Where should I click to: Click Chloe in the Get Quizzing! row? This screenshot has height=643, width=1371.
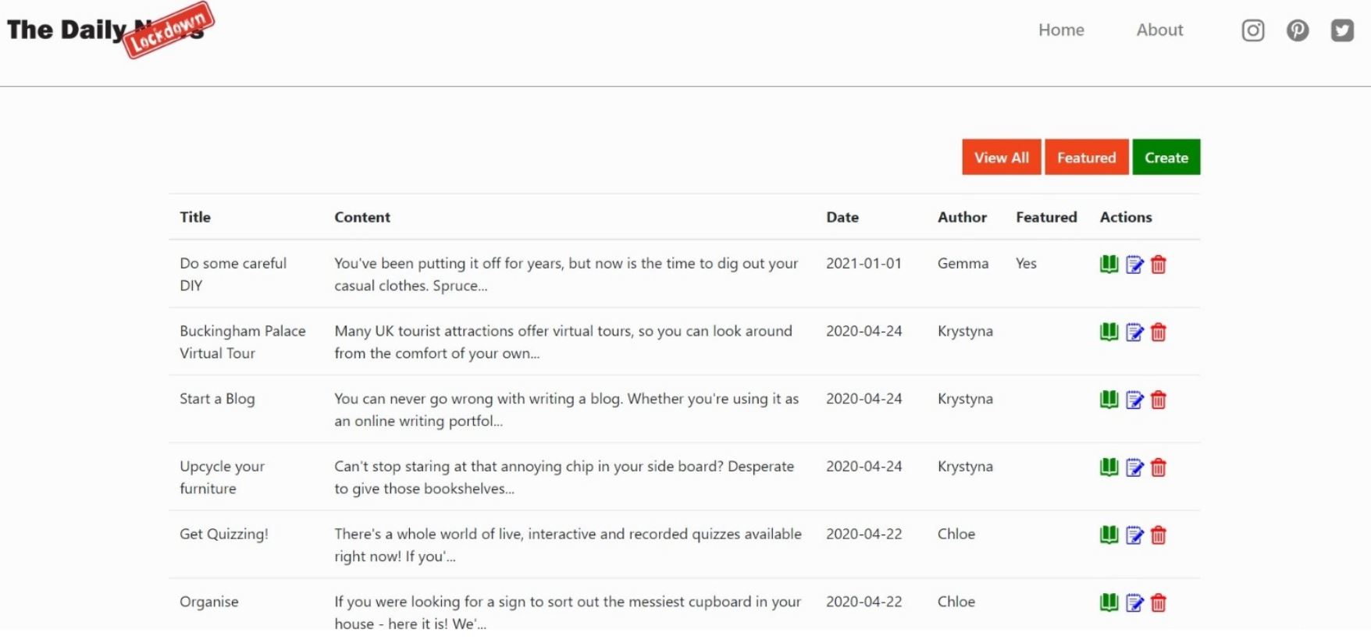tap(956, 534)
